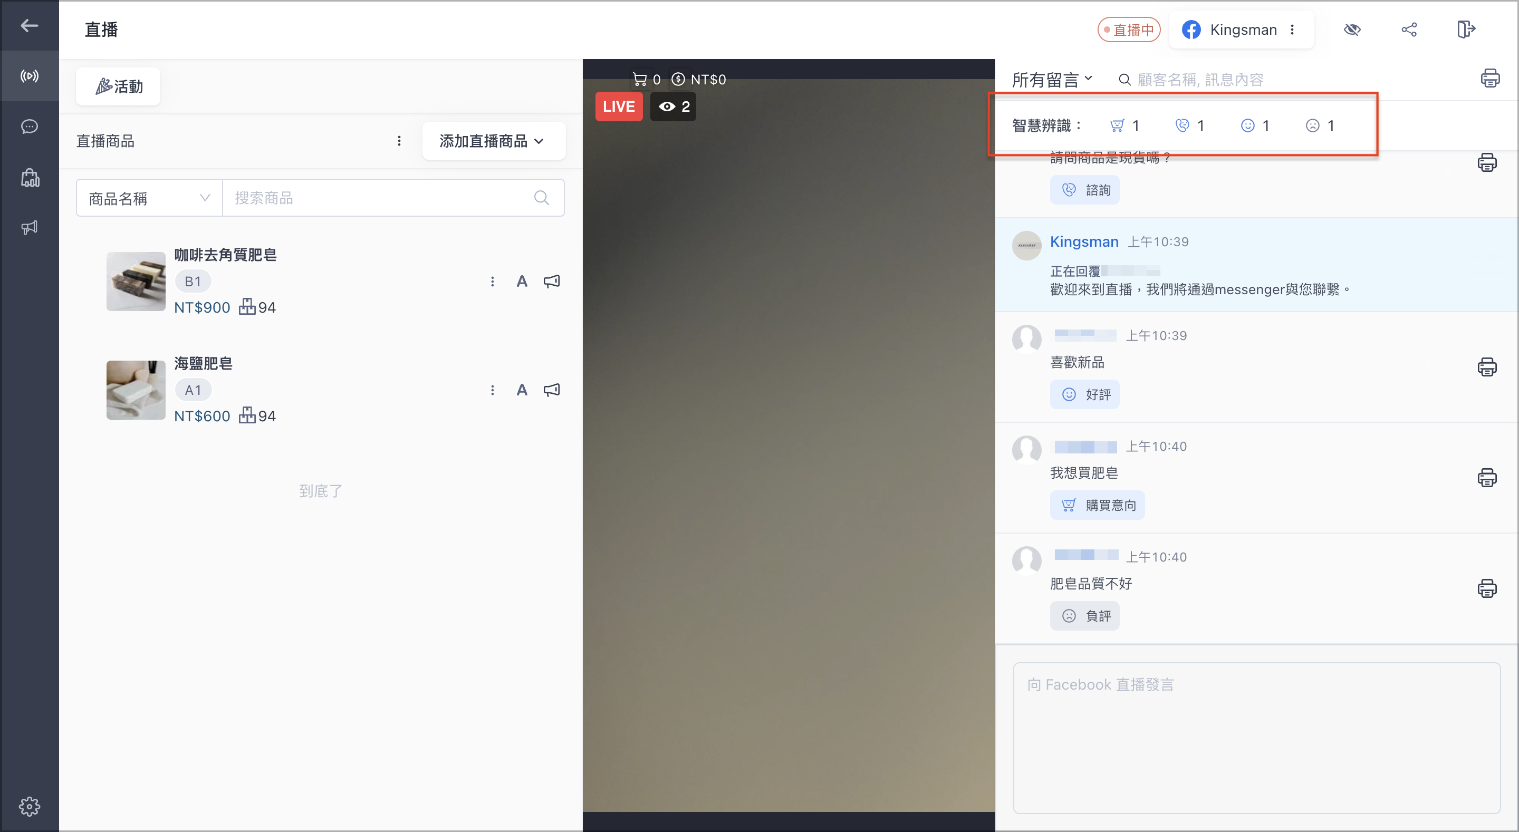1519x832 pixels.
Task: Click the NT$600 price
Action: [x=202, y=417]
